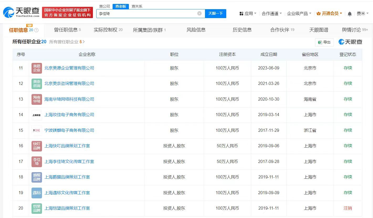
Task: Open link 上海快叮品牌策划工作室
Action: 67,146
